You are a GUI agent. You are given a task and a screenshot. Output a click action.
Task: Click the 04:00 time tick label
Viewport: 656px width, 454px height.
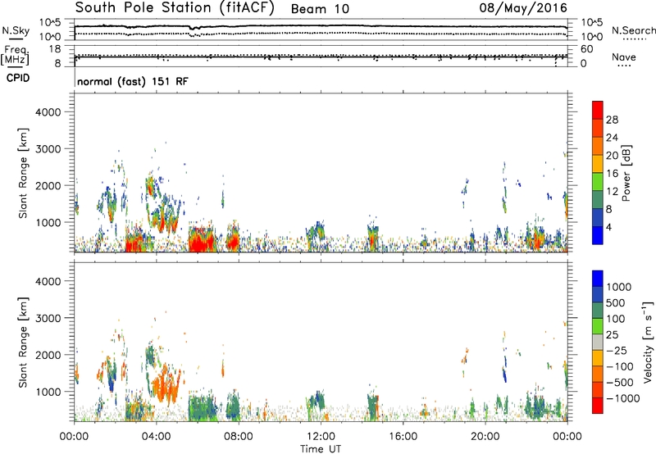click(x=156, y=437)
